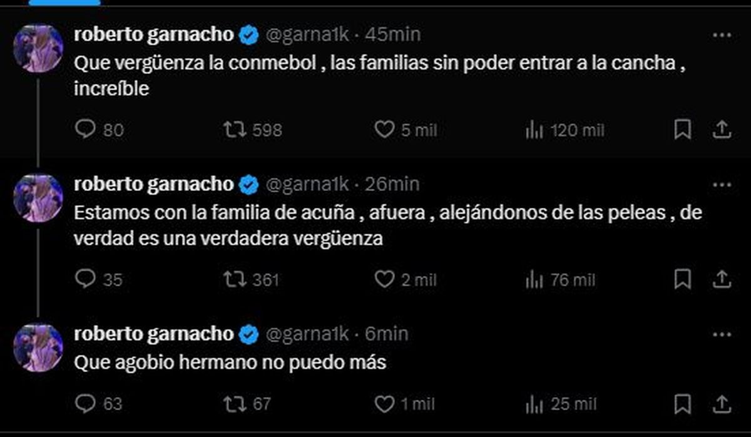View analytics for the 25 mil views tweet
The height and width of the screenshot is (437, 751).
click(534, 403)
